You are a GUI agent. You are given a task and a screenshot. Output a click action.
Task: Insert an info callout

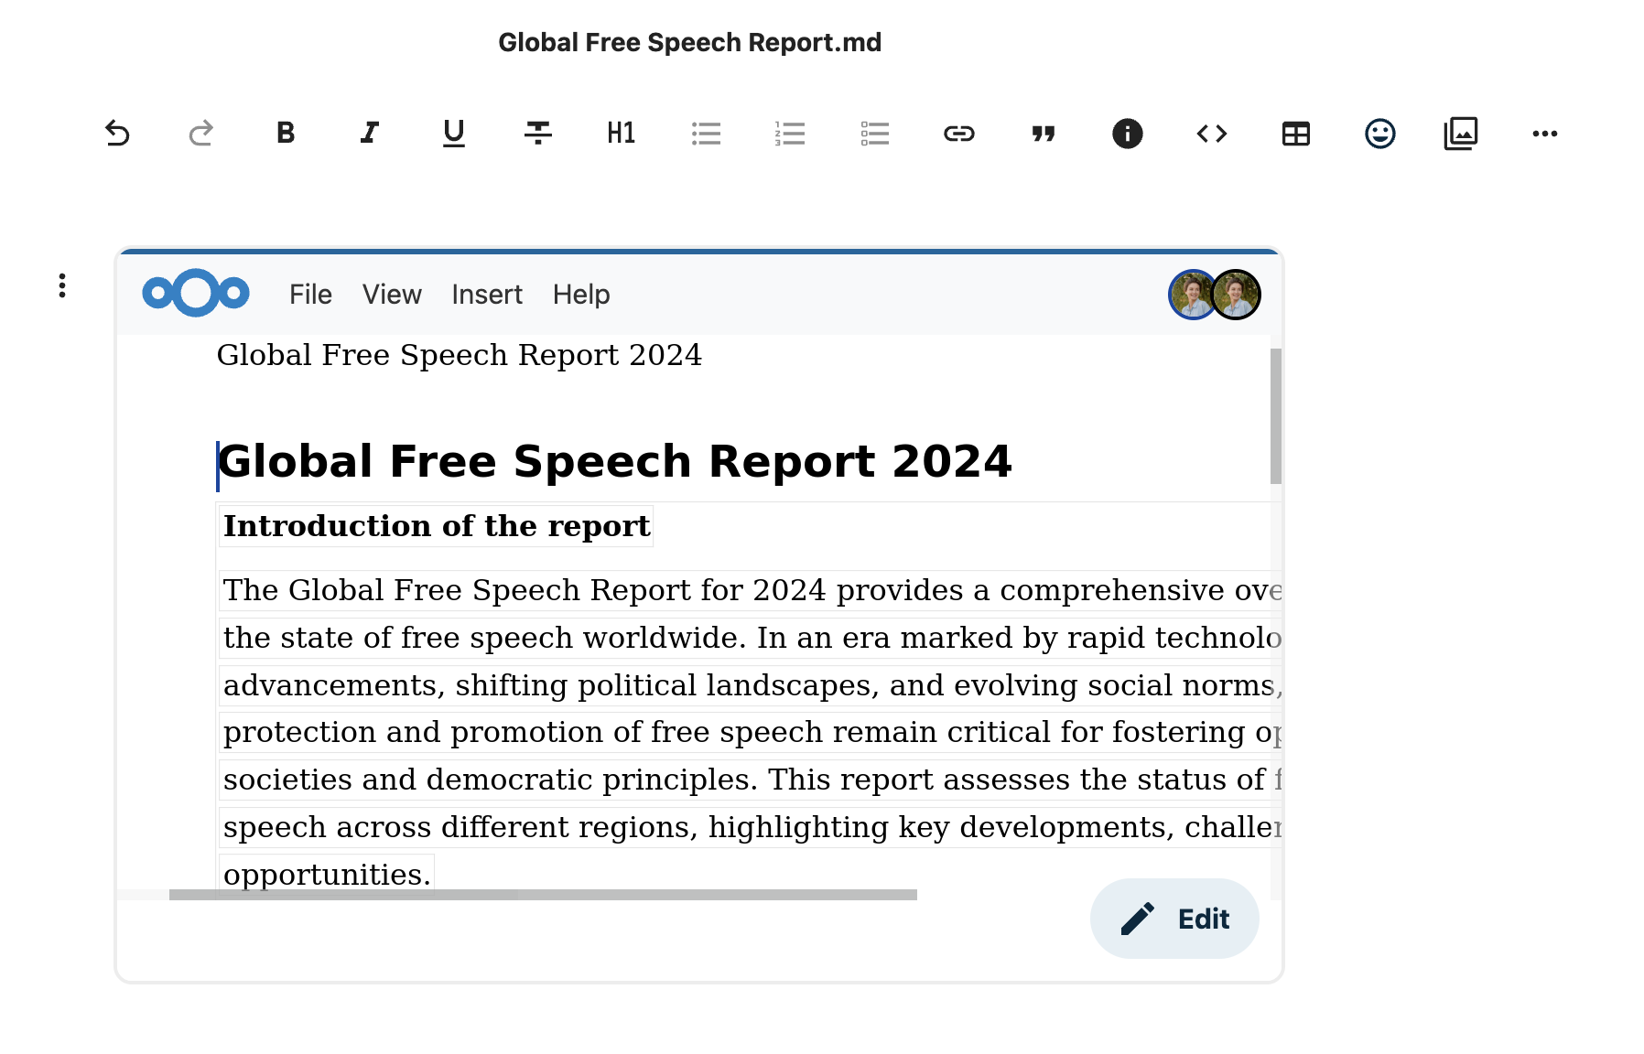1127,134
